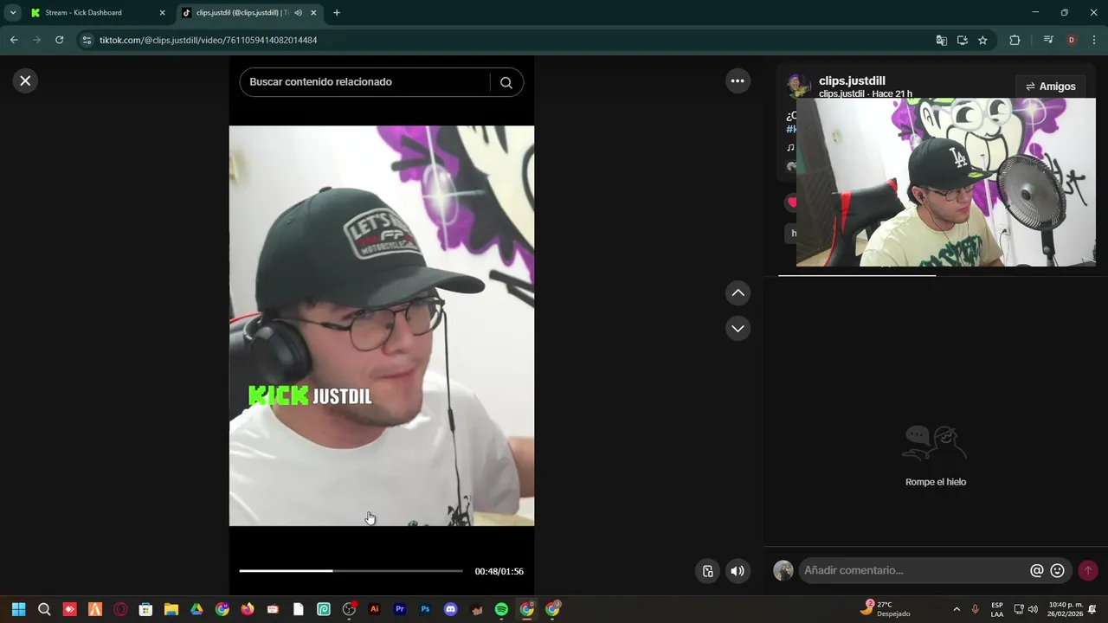This screenshot has height=623, width=1108.
Task: Seek on the video progress bar
Action: tap(351, 571)
